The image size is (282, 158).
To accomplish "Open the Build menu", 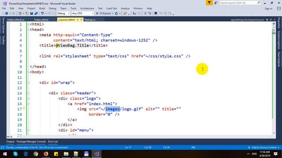I will 42,8.
